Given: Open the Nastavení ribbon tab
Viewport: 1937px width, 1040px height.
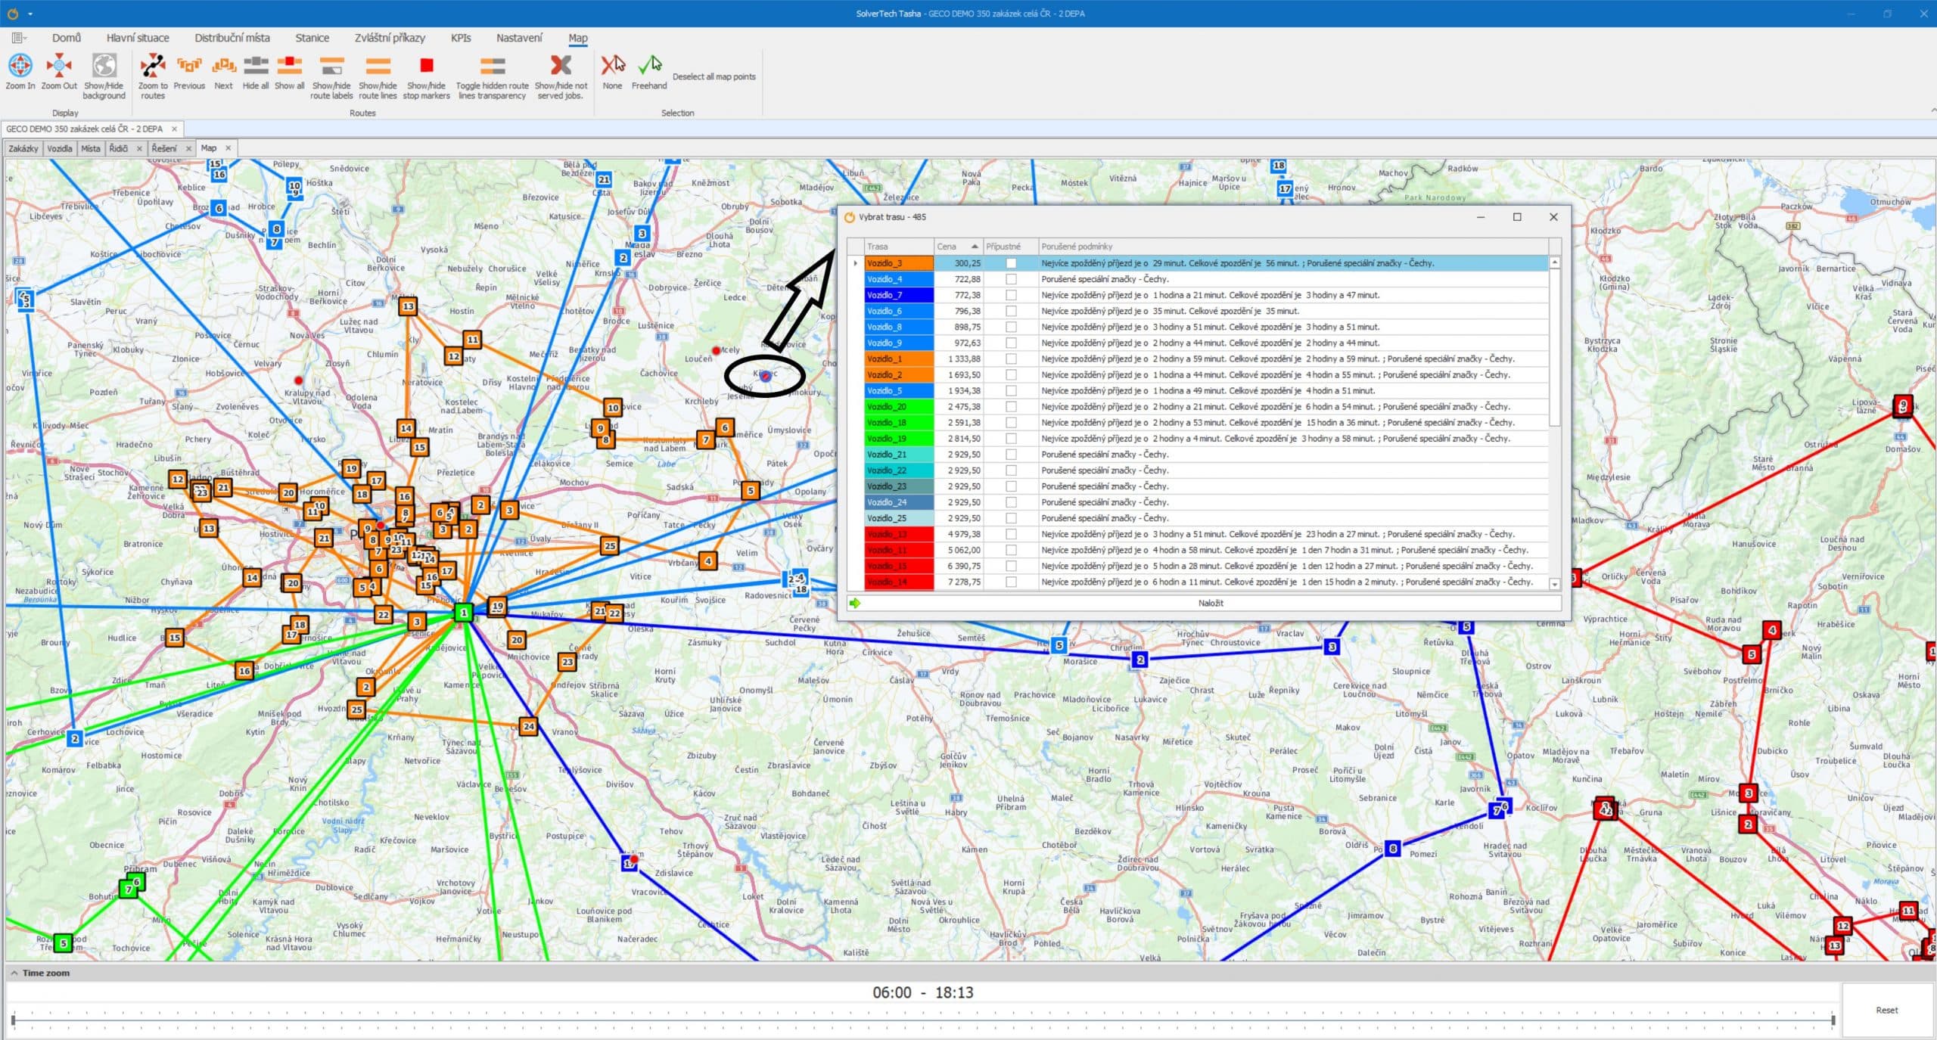Looking at the screenshot, I should (x=519, y=38).
